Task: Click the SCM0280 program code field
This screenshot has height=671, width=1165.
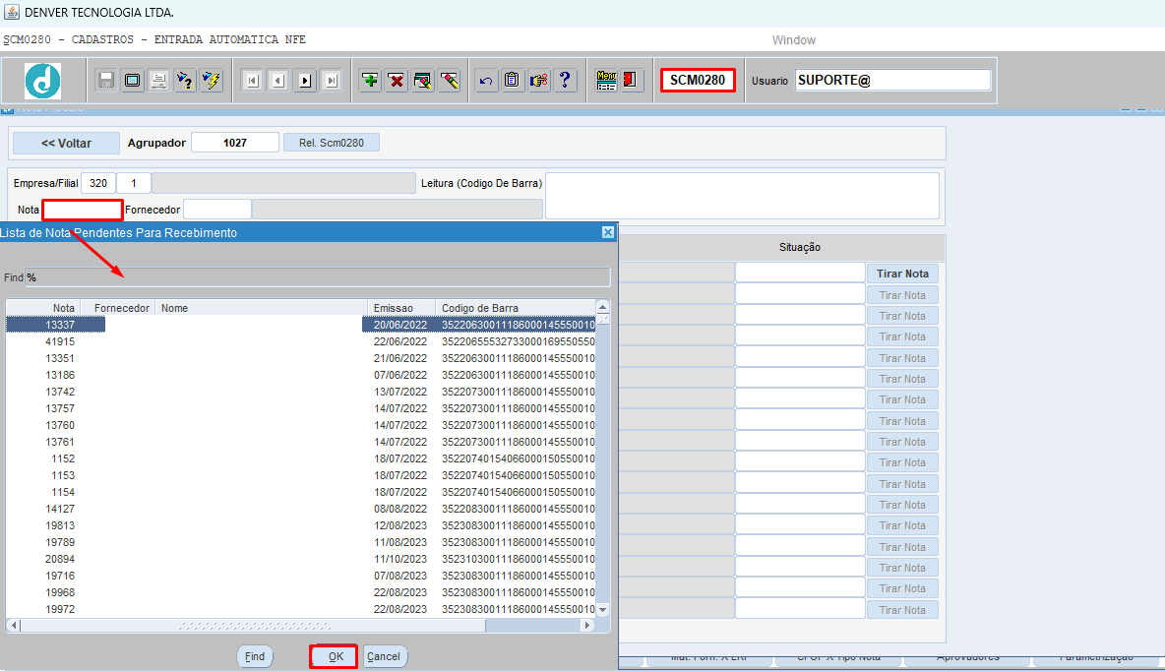Action: (x=698, y=81)
